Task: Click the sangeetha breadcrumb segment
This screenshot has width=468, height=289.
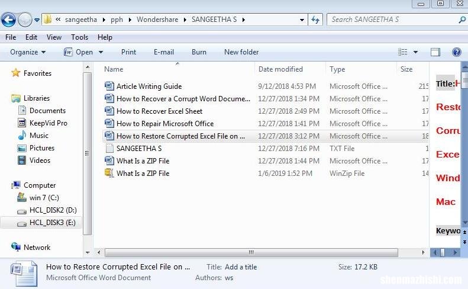Action: pos(81,20)
